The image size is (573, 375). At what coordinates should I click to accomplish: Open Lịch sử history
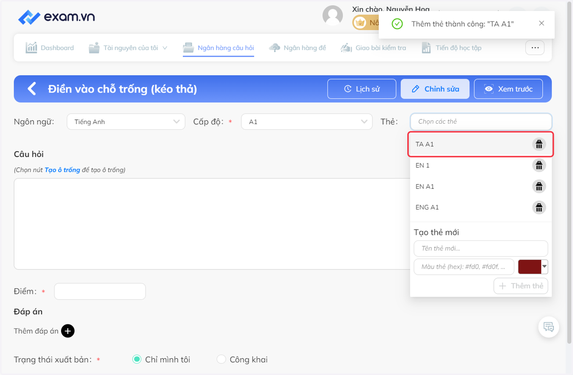point(362,89)
